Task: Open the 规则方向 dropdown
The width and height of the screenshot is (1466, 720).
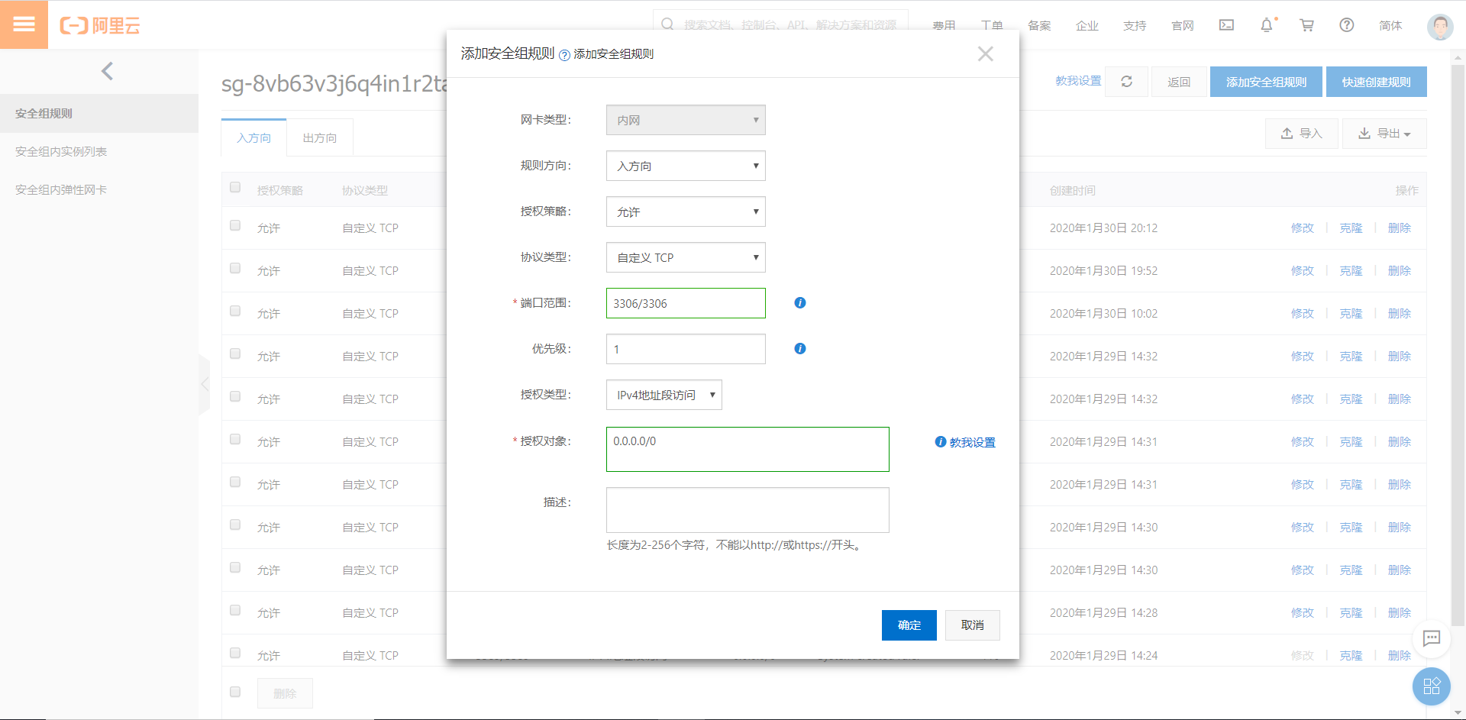Action: 685,166
